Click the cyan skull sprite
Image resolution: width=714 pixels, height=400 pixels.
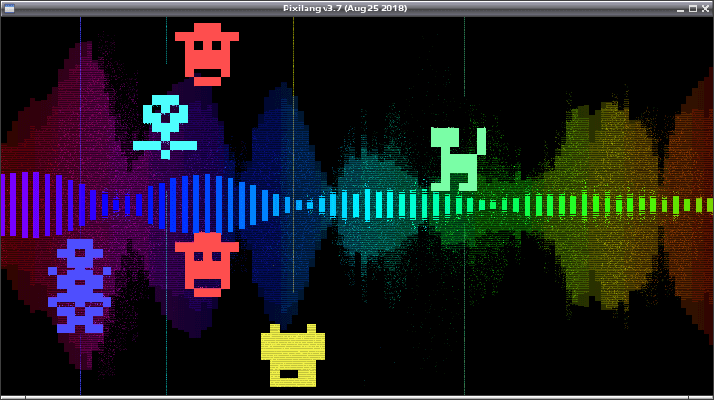[166, 127]
